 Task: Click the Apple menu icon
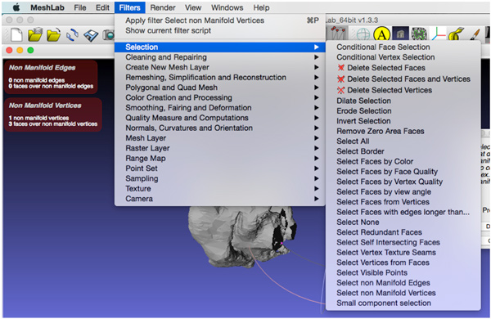[16, 7]
